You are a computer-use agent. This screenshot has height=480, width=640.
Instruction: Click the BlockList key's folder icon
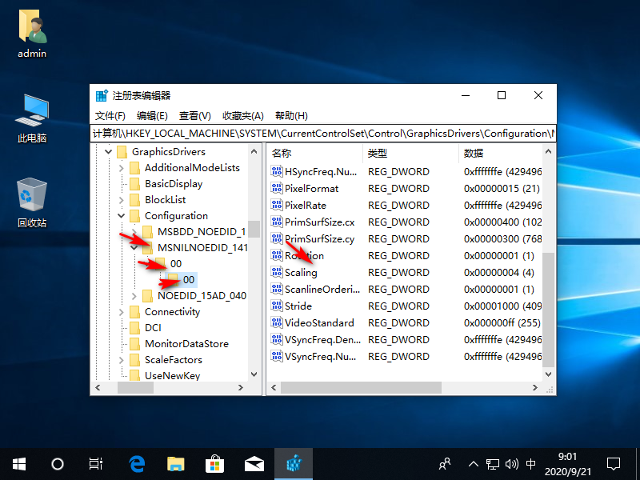coord(136,199)
